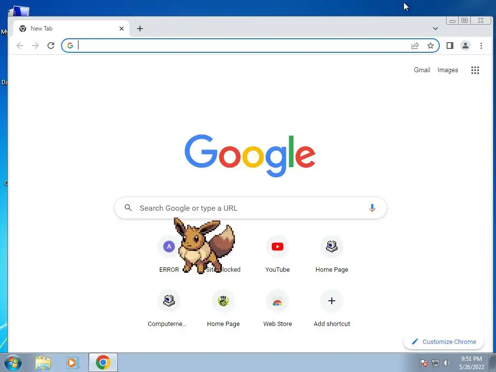Click the Customize Chrome button
Viewport: 496px width, 372px height.
444,341
